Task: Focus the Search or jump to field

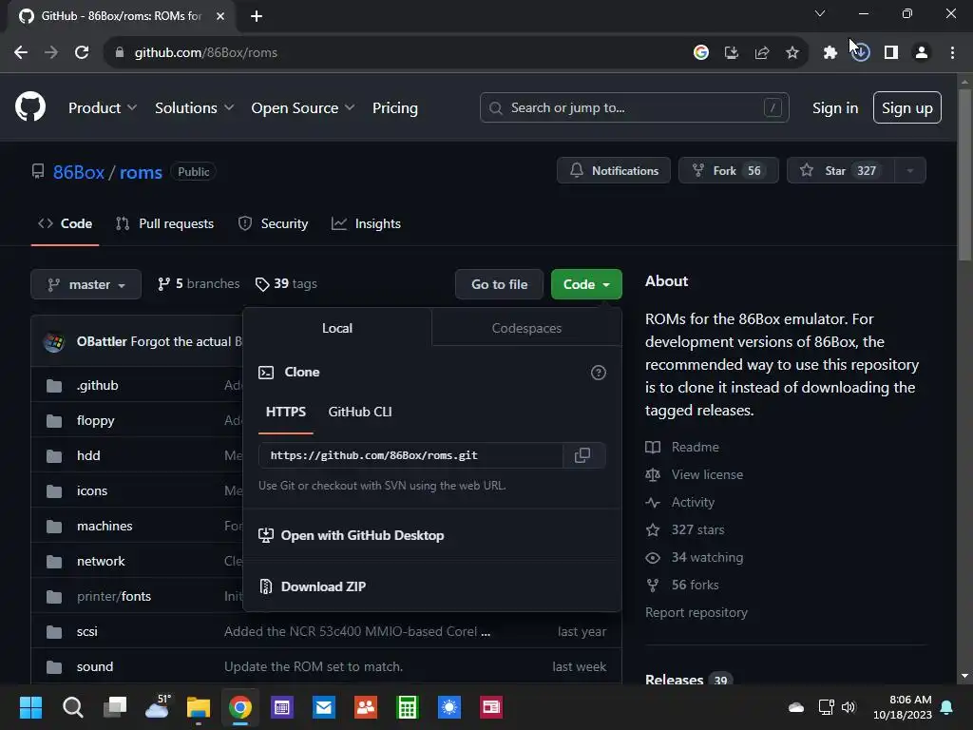Action: (x=634, y=108)
